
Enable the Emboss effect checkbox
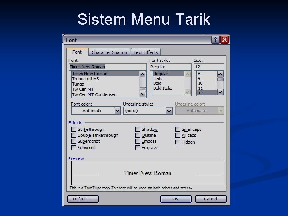138,141
